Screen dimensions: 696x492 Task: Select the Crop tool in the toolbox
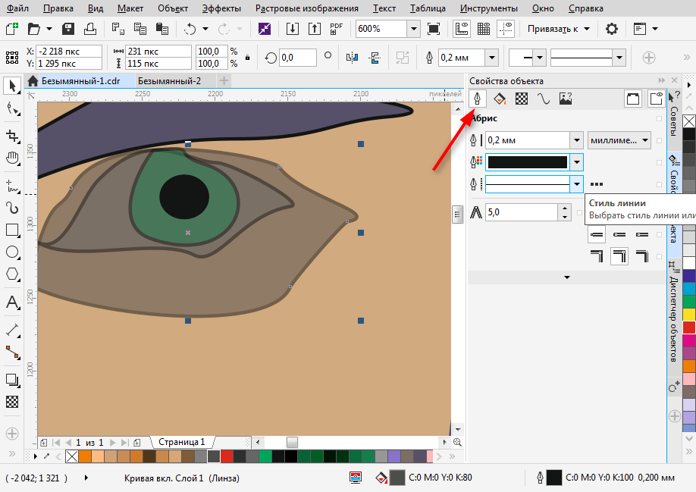12,136
